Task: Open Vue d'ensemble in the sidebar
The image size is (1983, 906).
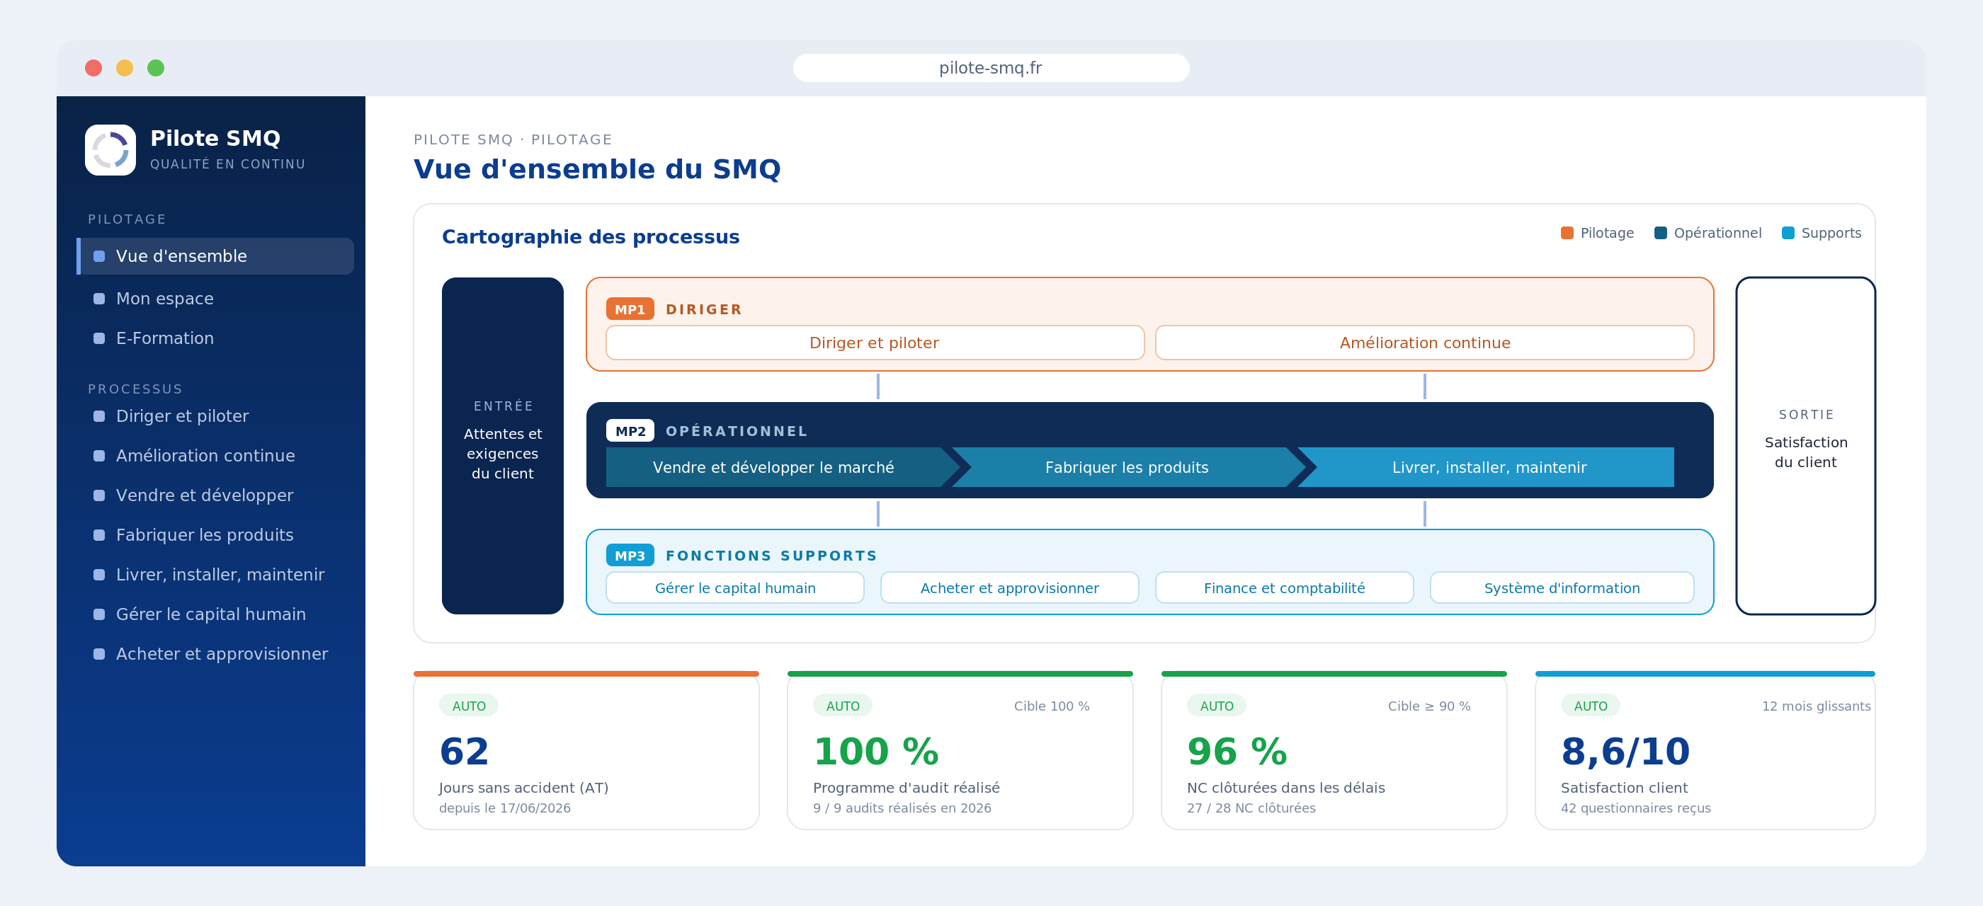Action: click(215, 256)
